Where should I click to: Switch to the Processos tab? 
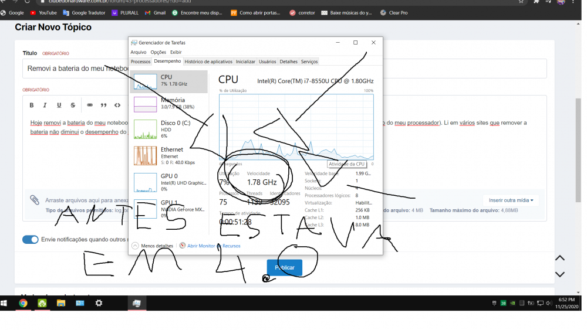[x=140, y=62]
